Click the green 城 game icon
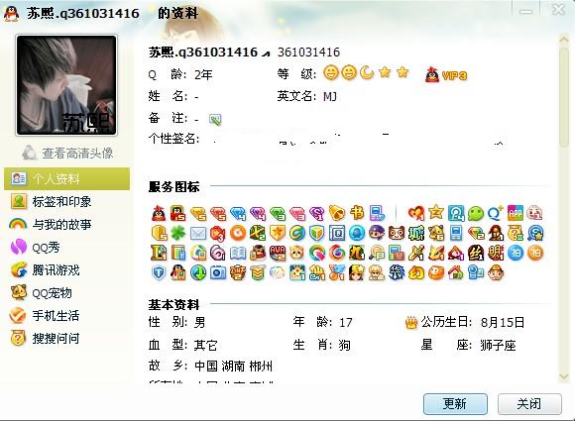This screenshot has width=575, height=421. coord(416,233)
